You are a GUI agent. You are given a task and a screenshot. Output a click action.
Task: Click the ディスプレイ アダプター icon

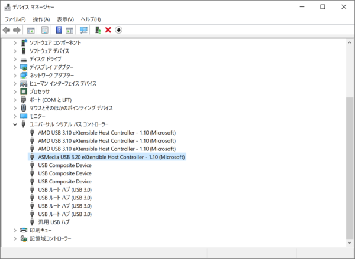click(24, 67)
